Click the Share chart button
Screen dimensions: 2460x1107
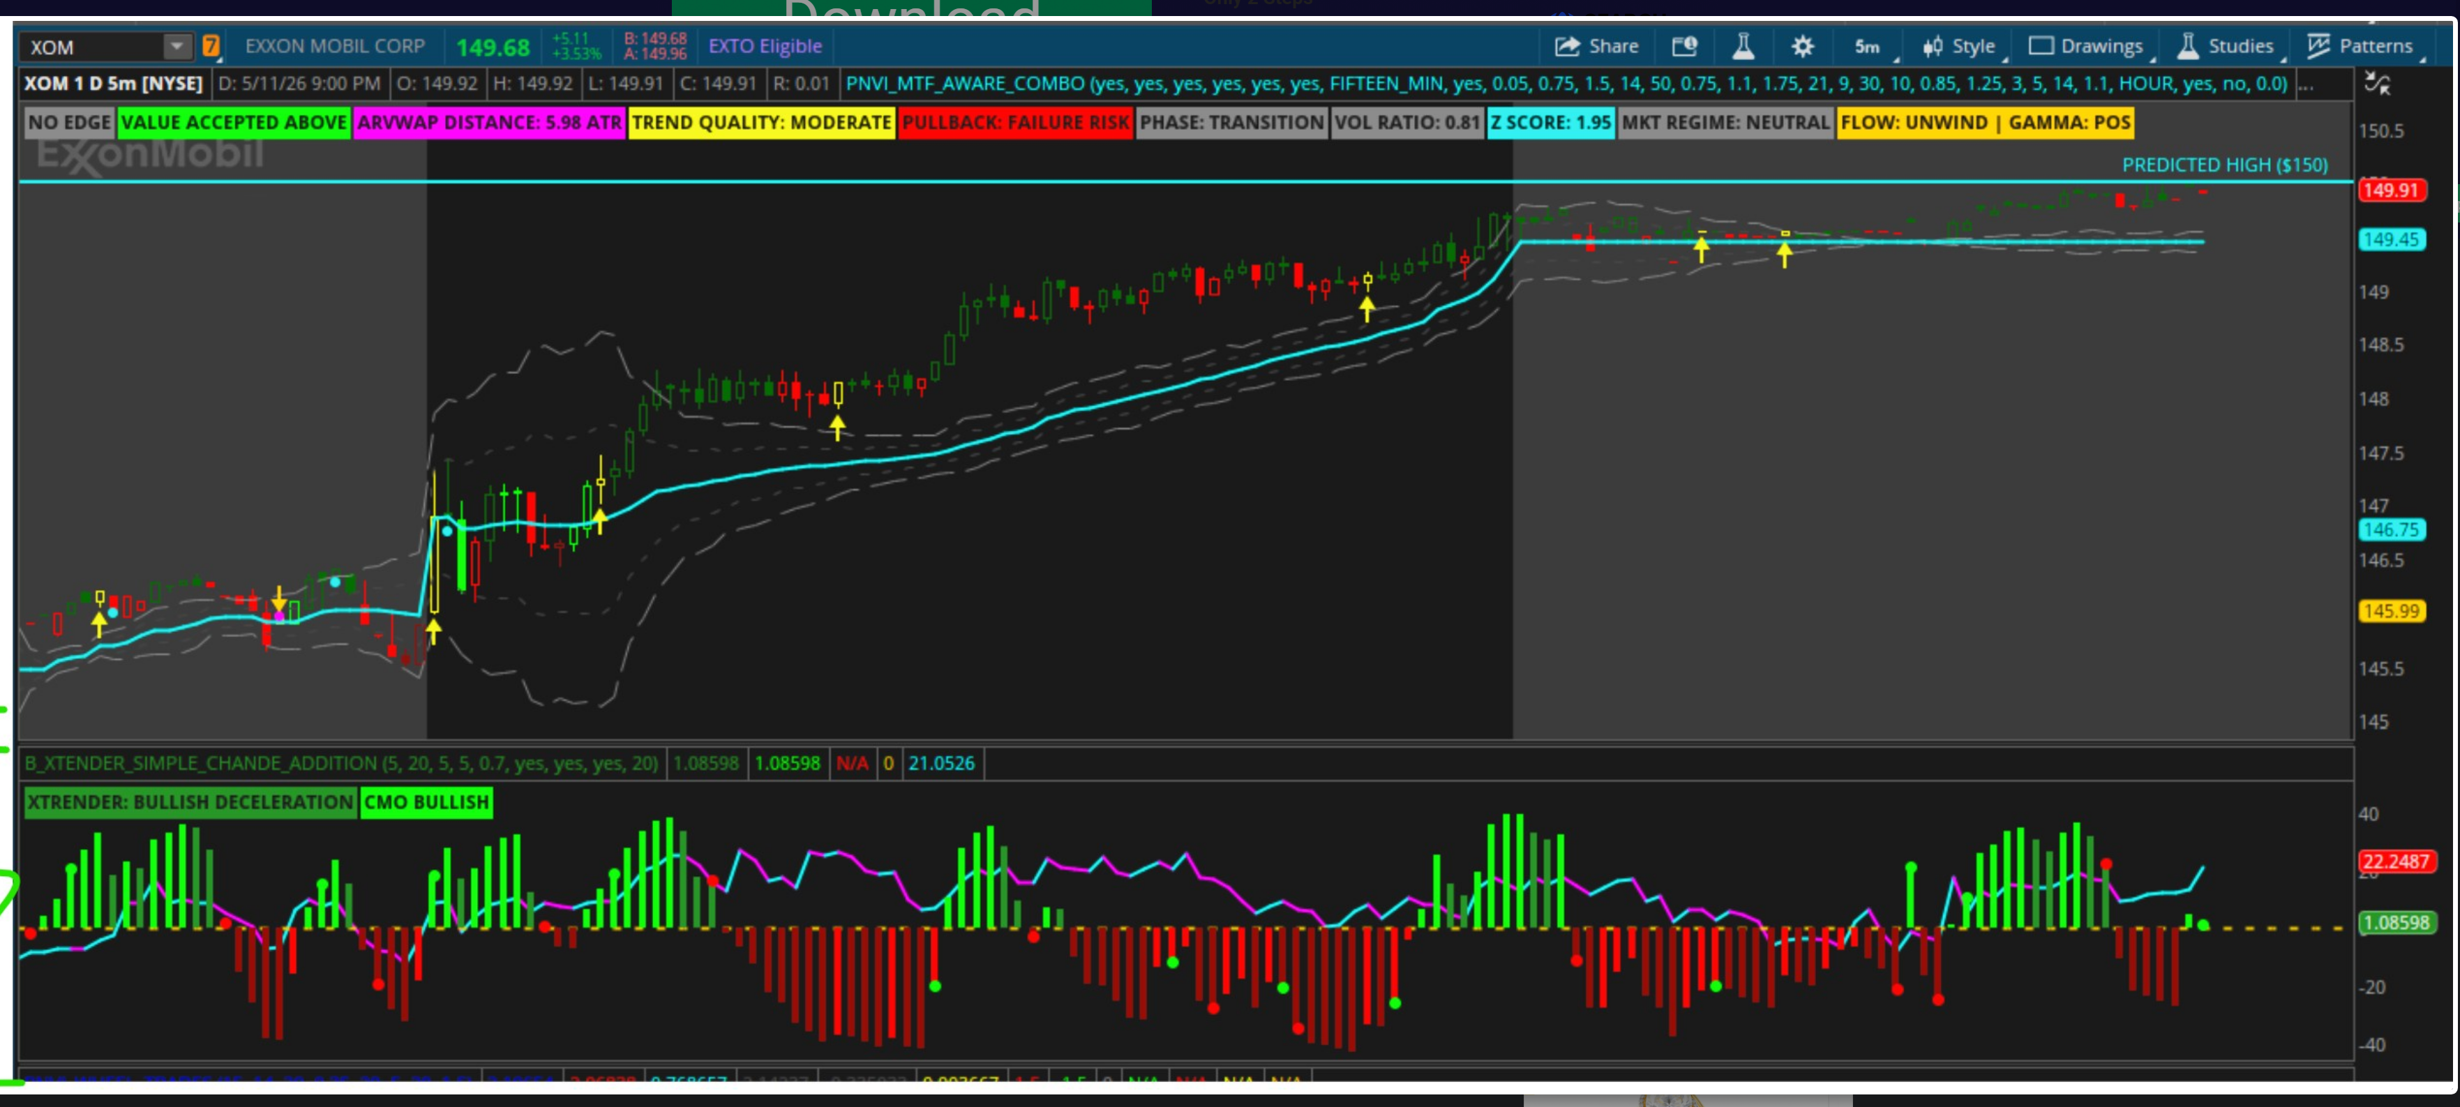pos(1596,46)
